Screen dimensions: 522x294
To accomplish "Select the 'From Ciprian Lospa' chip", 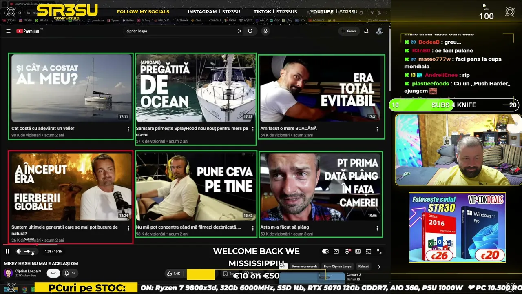I will coord(337,267).
